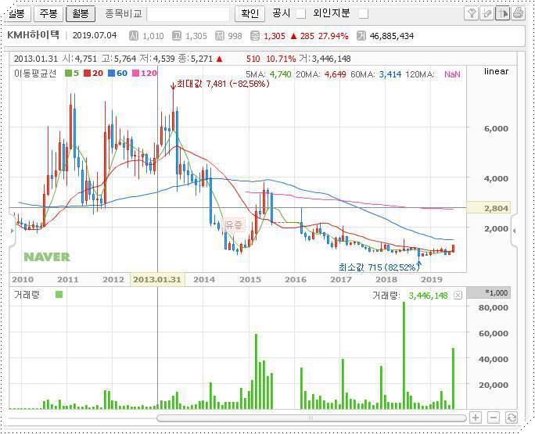Click the 거래량 3,446,148 readout

pyautogui.click(x=410, y=296)
